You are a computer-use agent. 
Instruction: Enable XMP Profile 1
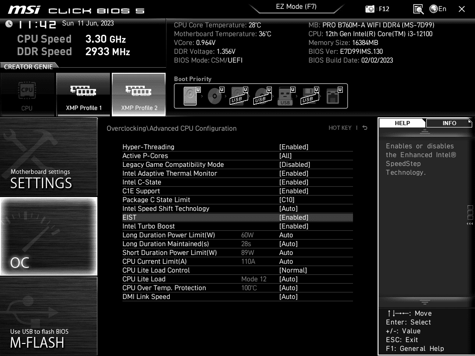[83, 95]
